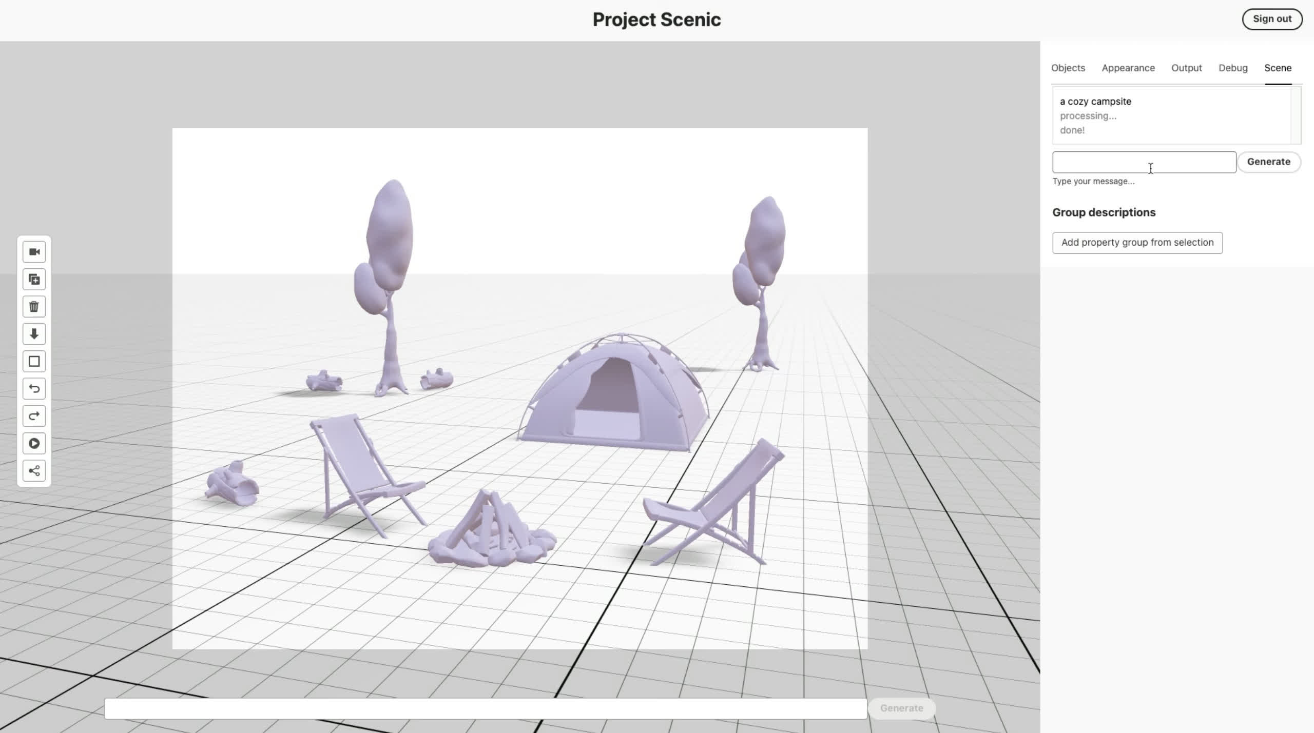Click the camera view icon
The image size is (1314, 733).
click(x=34, y=252)
